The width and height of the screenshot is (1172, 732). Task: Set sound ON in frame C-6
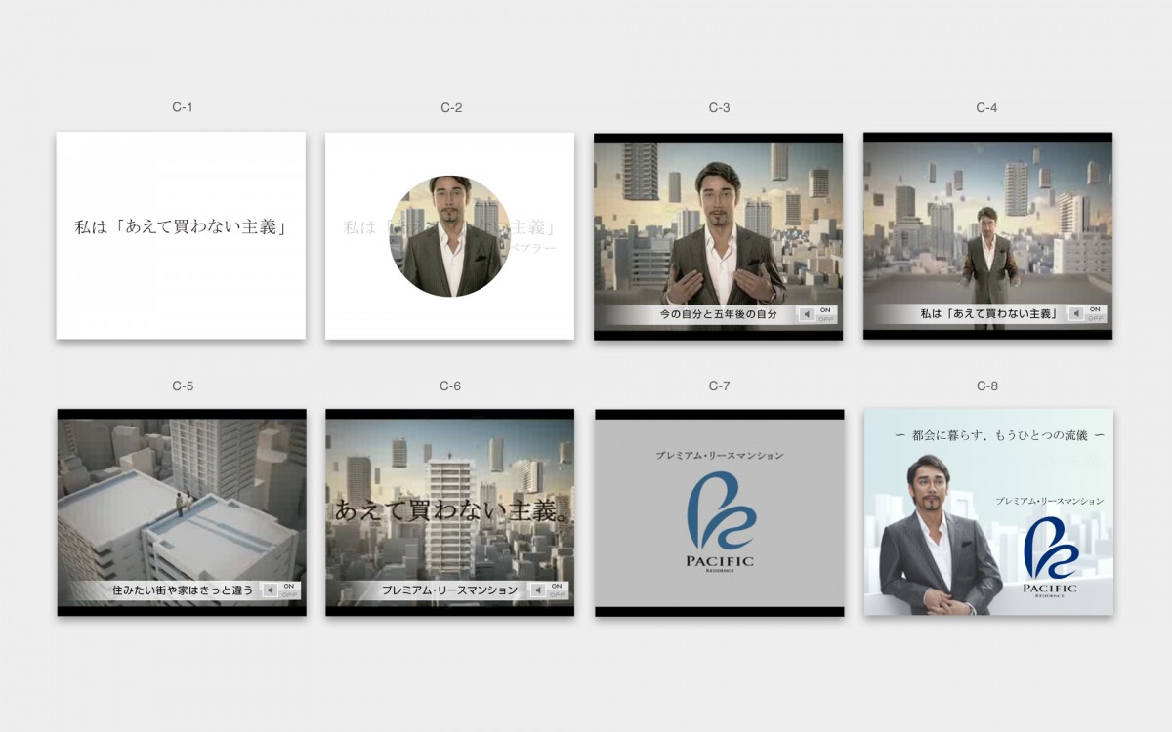[557, 586]
